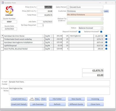Select the record selector arrow on Karndean row
Viewport: 116px width, 111px height.
[x=2, y=36]
